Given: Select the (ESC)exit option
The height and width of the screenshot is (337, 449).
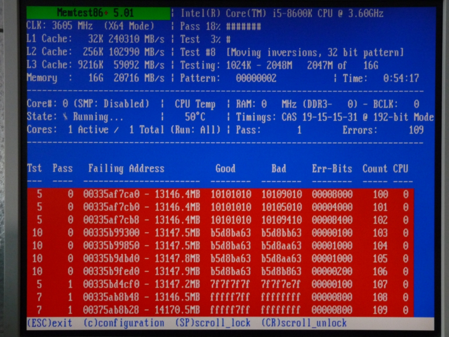Looking at the screenshot, I should click(x=50, y=323).
